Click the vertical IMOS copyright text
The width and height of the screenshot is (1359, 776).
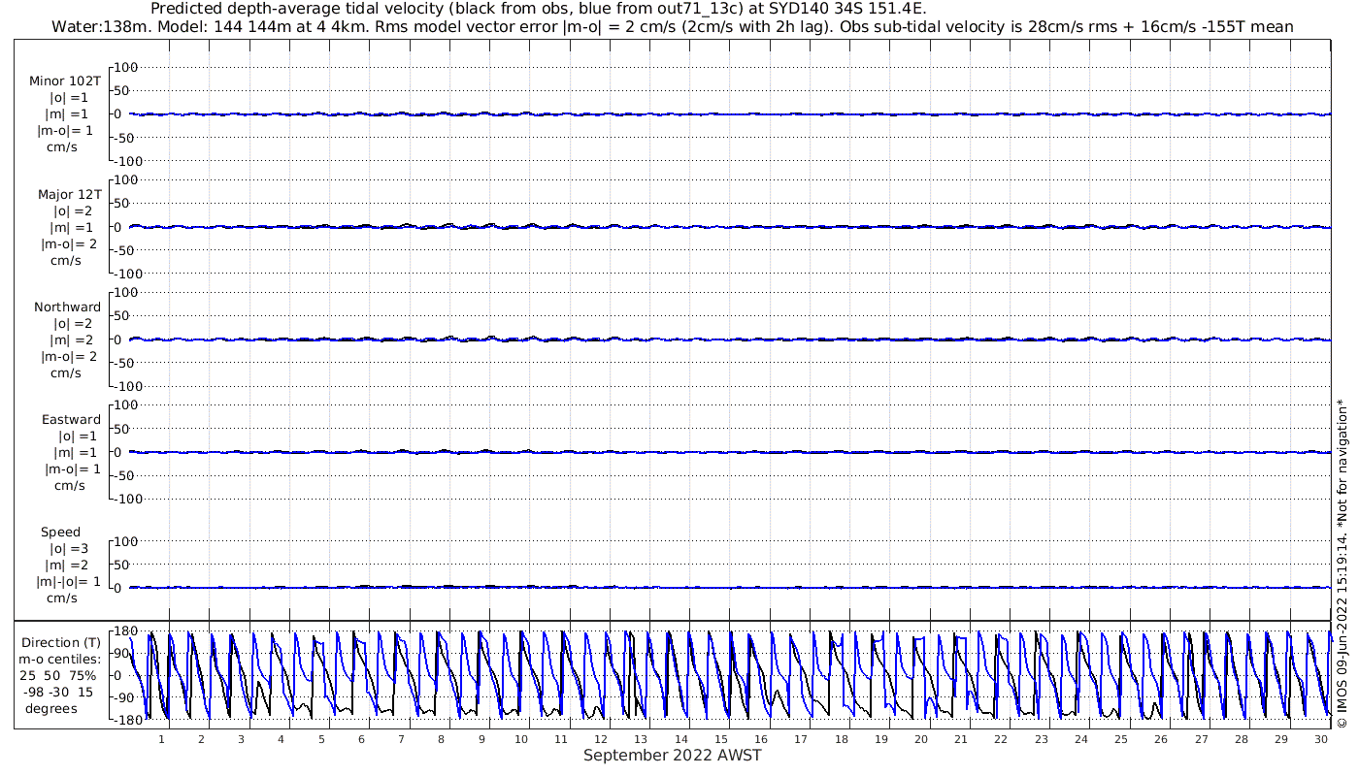pos(1342,563)
